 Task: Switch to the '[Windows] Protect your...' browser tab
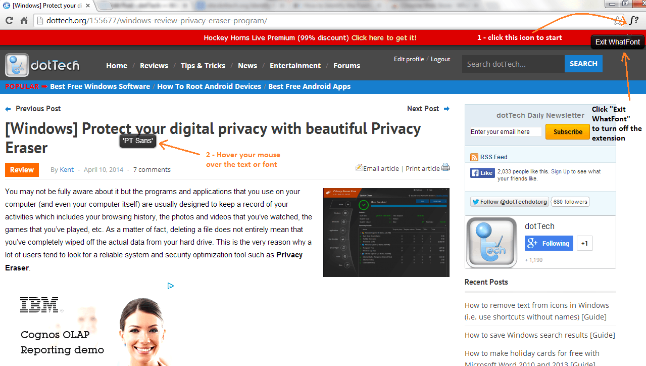tap(45, 6)
